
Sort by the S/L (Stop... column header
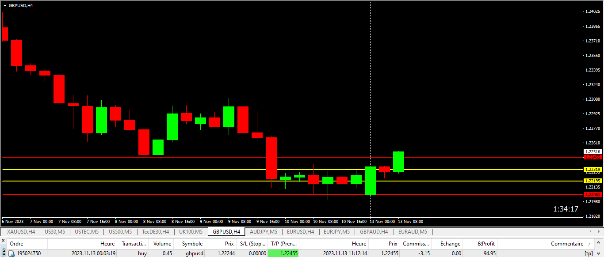[x=252, y=244]
